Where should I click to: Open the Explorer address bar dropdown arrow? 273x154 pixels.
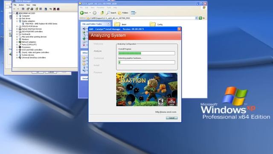point(196,18)
